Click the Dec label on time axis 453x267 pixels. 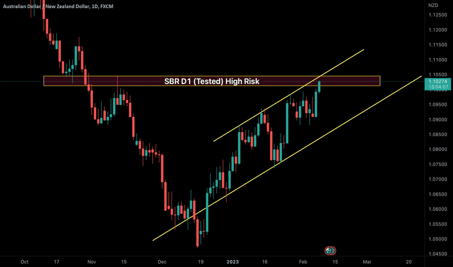click(x=162, y=262)
